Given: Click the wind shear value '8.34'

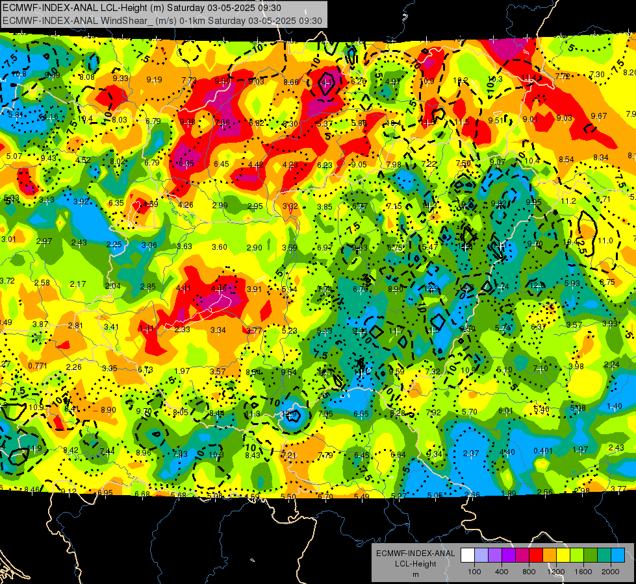Looking at the screenshot, I should (601, 157).
